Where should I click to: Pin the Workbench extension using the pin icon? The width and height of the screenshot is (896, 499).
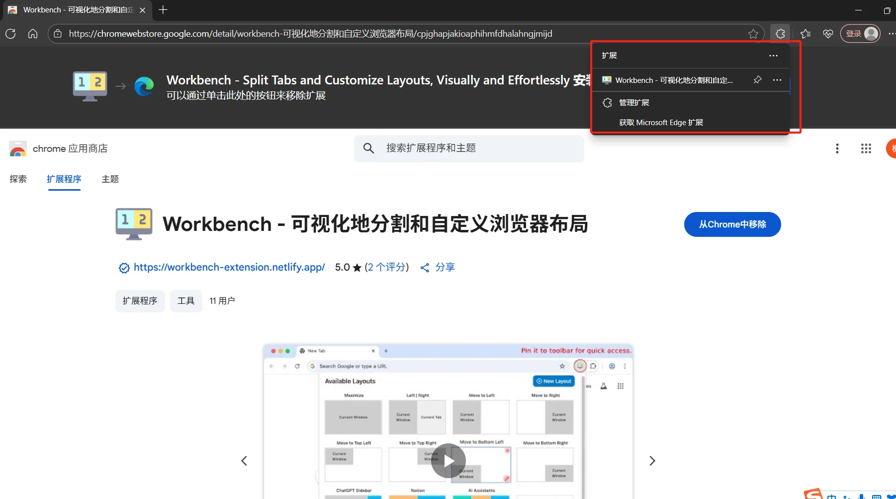(757, 80)
